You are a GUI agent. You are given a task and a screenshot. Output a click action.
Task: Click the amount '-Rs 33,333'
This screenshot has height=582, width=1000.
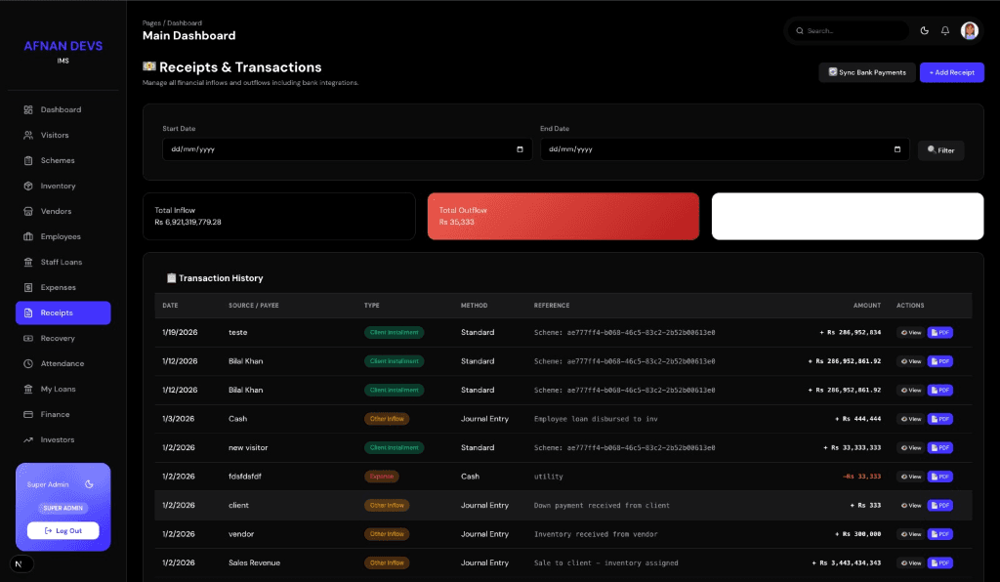click(861, 477)
